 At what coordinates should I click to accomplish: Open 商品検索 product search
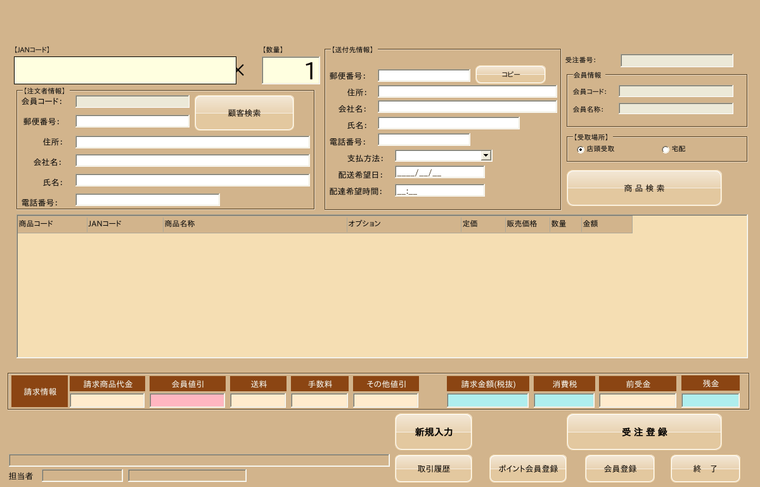coord(644,188)
